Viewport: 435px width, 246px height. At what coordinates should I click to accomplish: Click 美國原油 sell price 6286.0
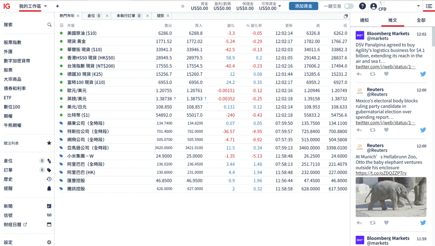pyautogui.click(x=165, y=33)
